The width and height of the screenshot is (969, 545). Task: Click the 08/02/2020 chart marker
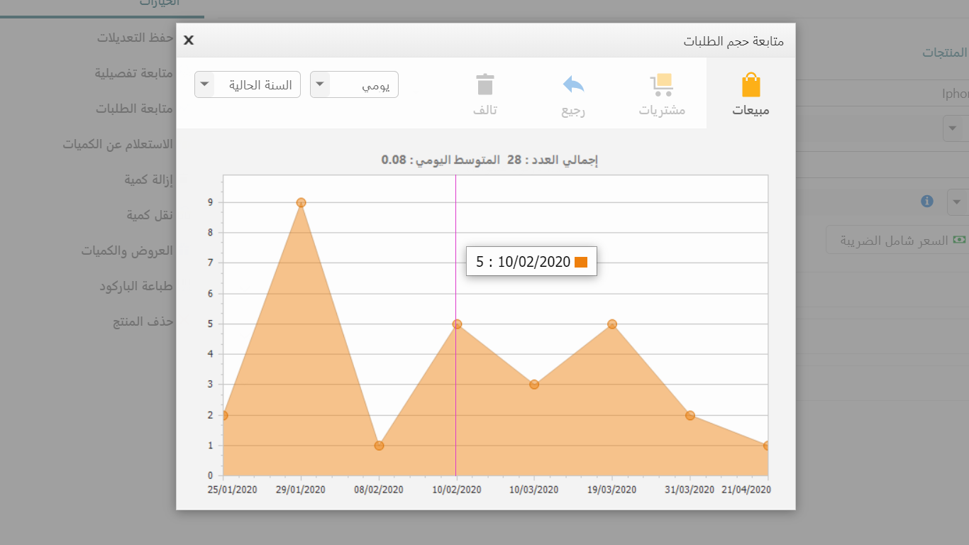pyautogui.click(x=379, y=446)
